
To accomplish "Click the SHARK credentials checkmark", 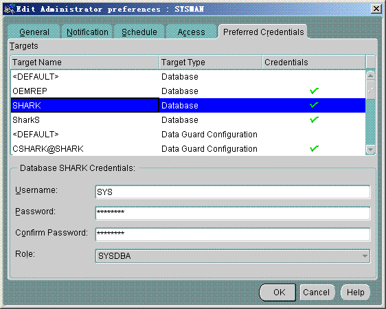I will tap(314, 105).
